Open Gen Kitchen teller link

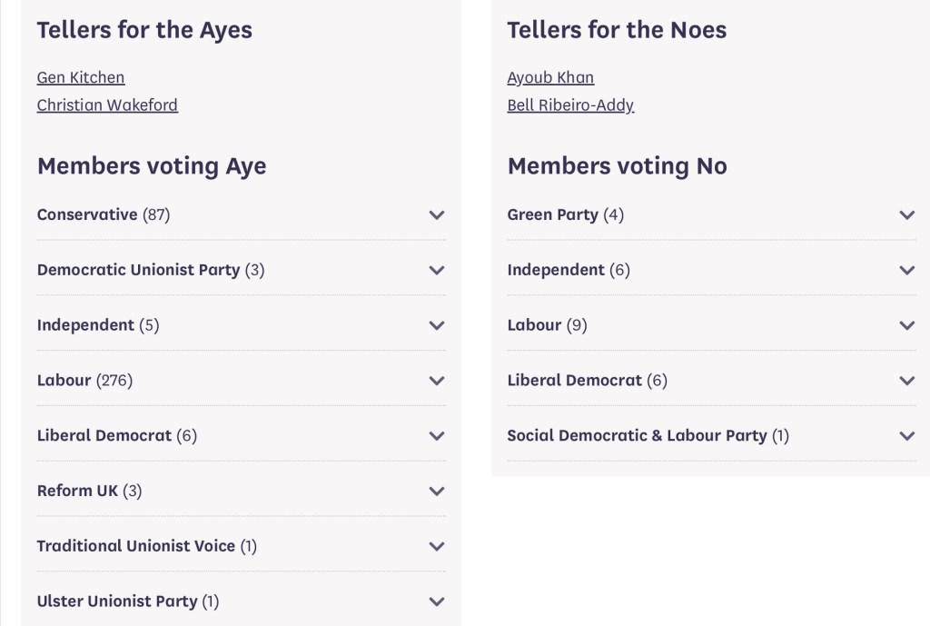(x=81, y=77)
